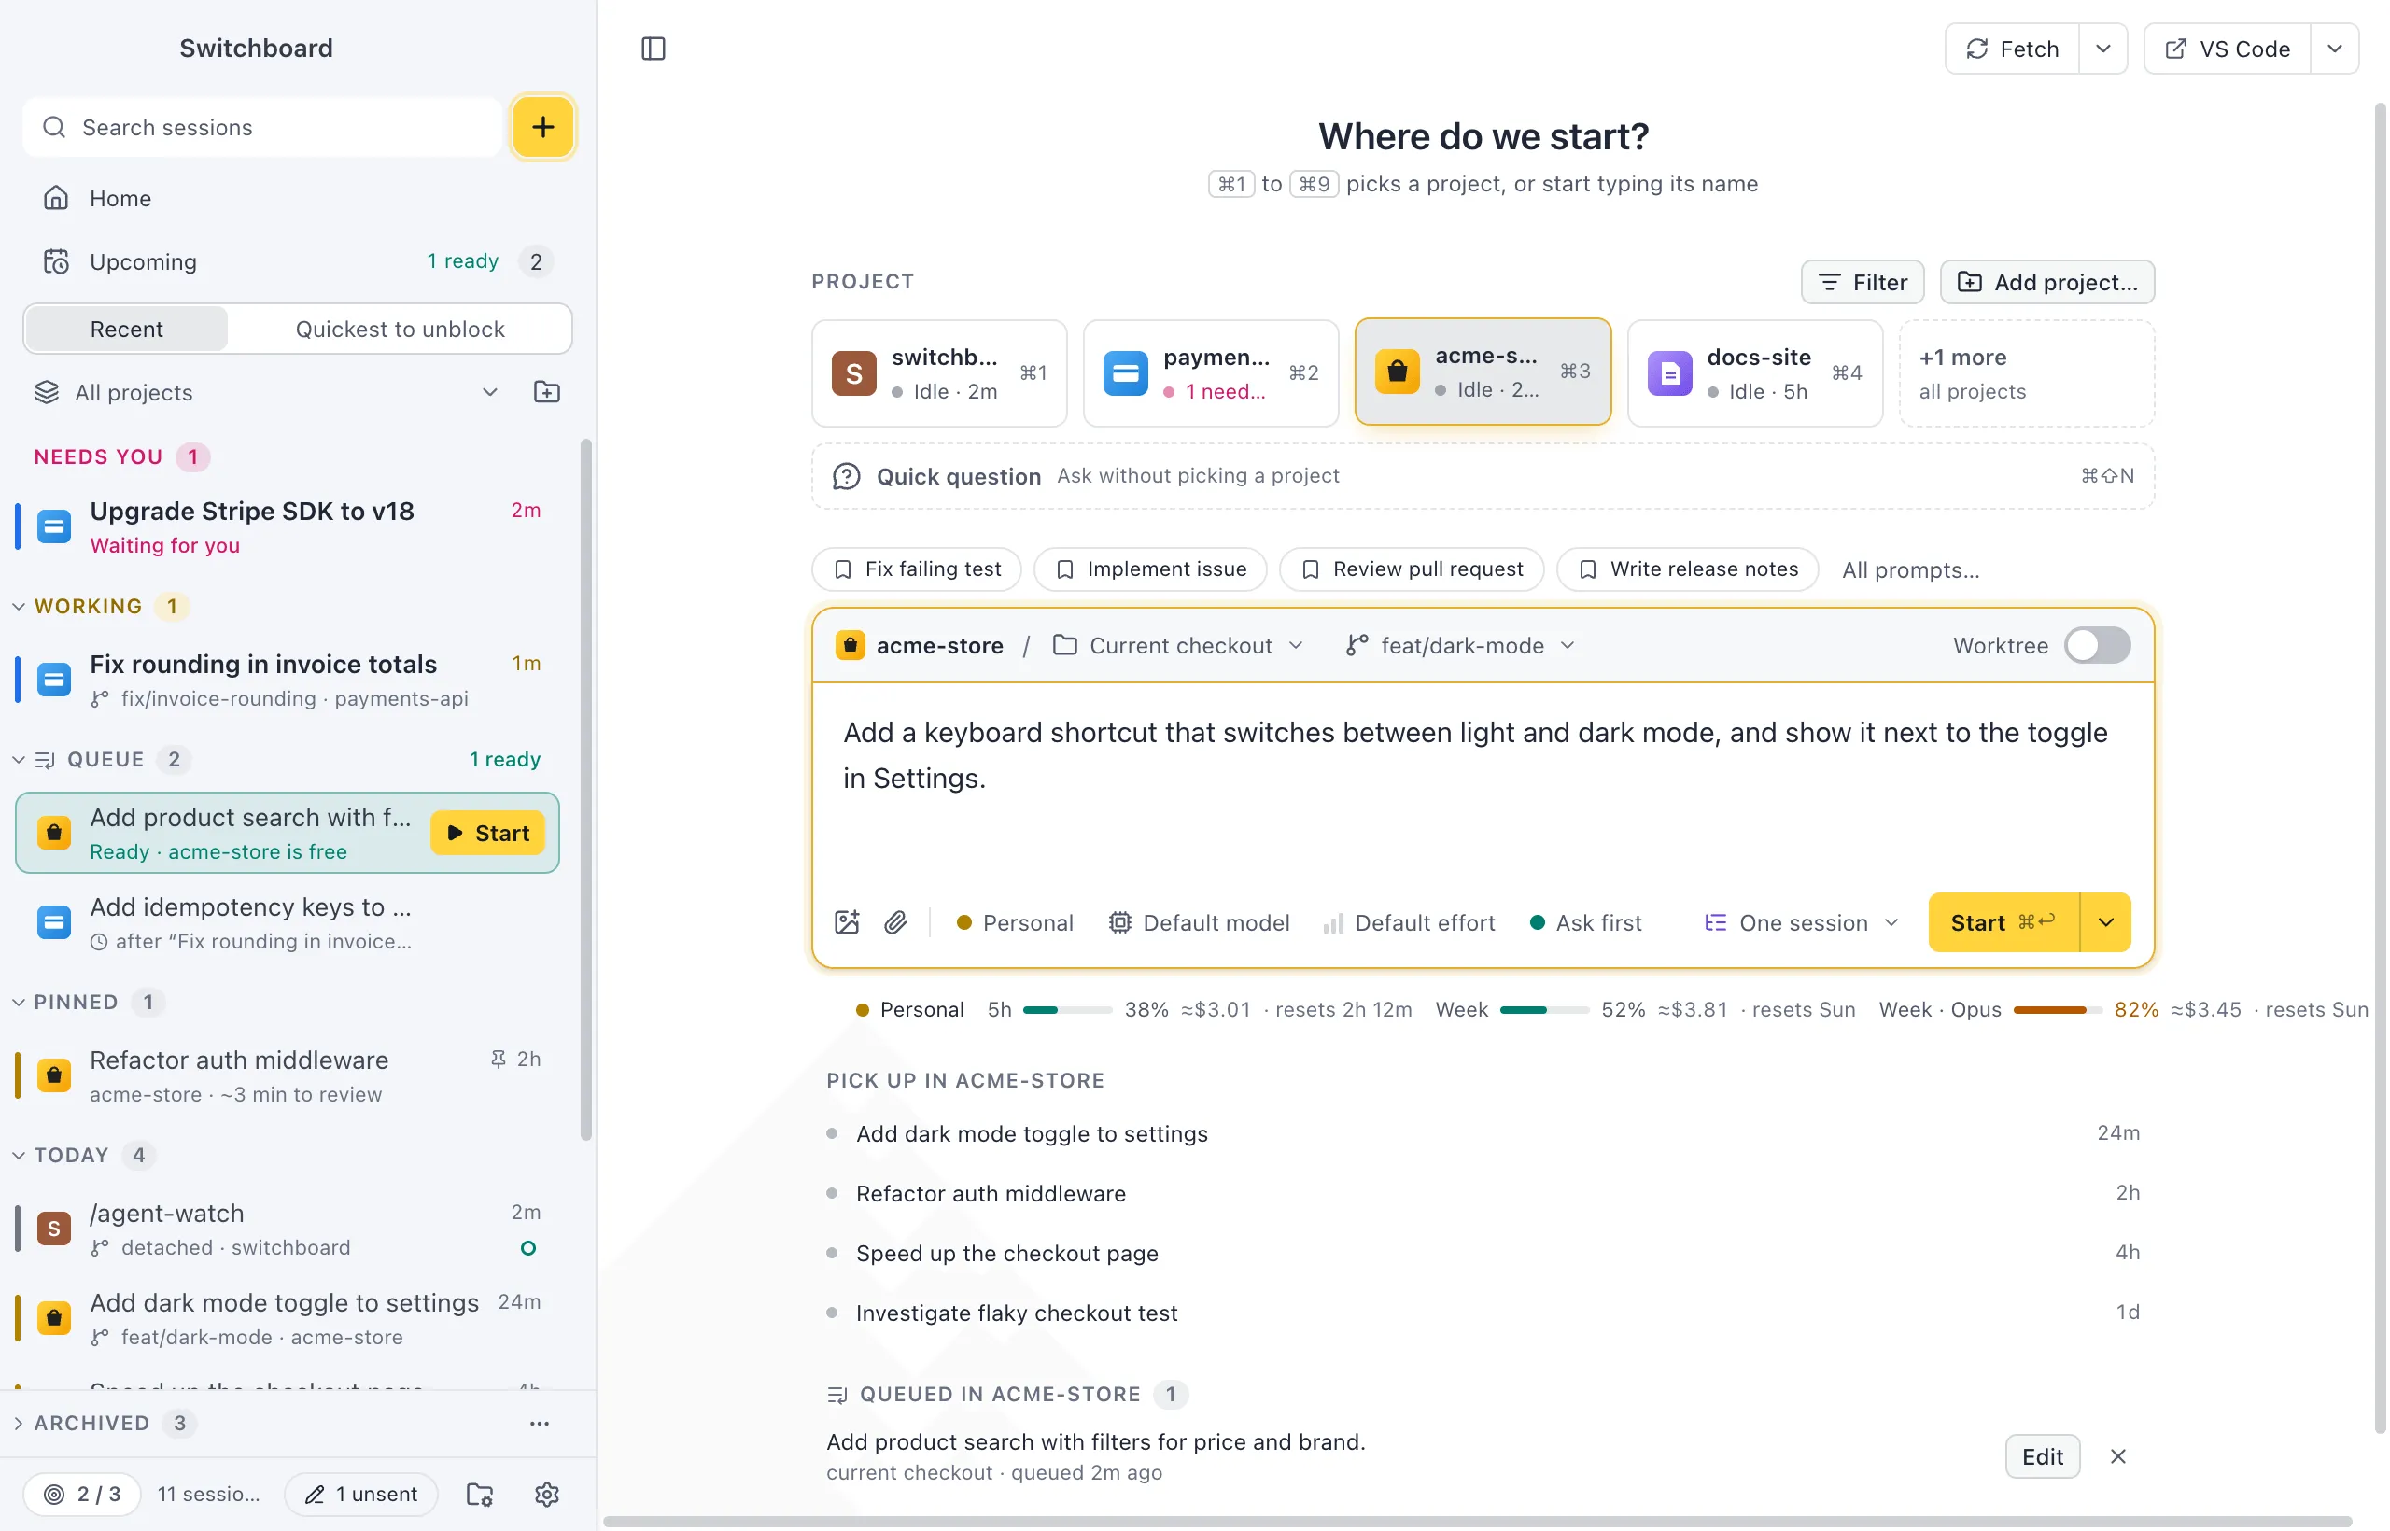Viewport: 2390px width, 1531px height.
Task: Click the yellow plus new session button
Action: (x=542, y=127)
